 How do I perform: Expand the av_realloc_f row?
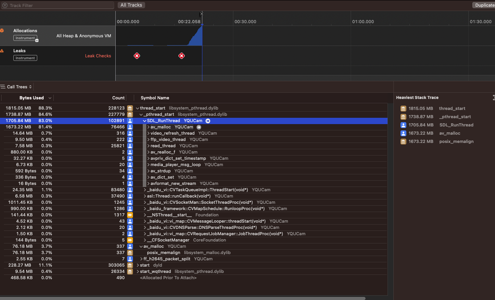[148, 152]
